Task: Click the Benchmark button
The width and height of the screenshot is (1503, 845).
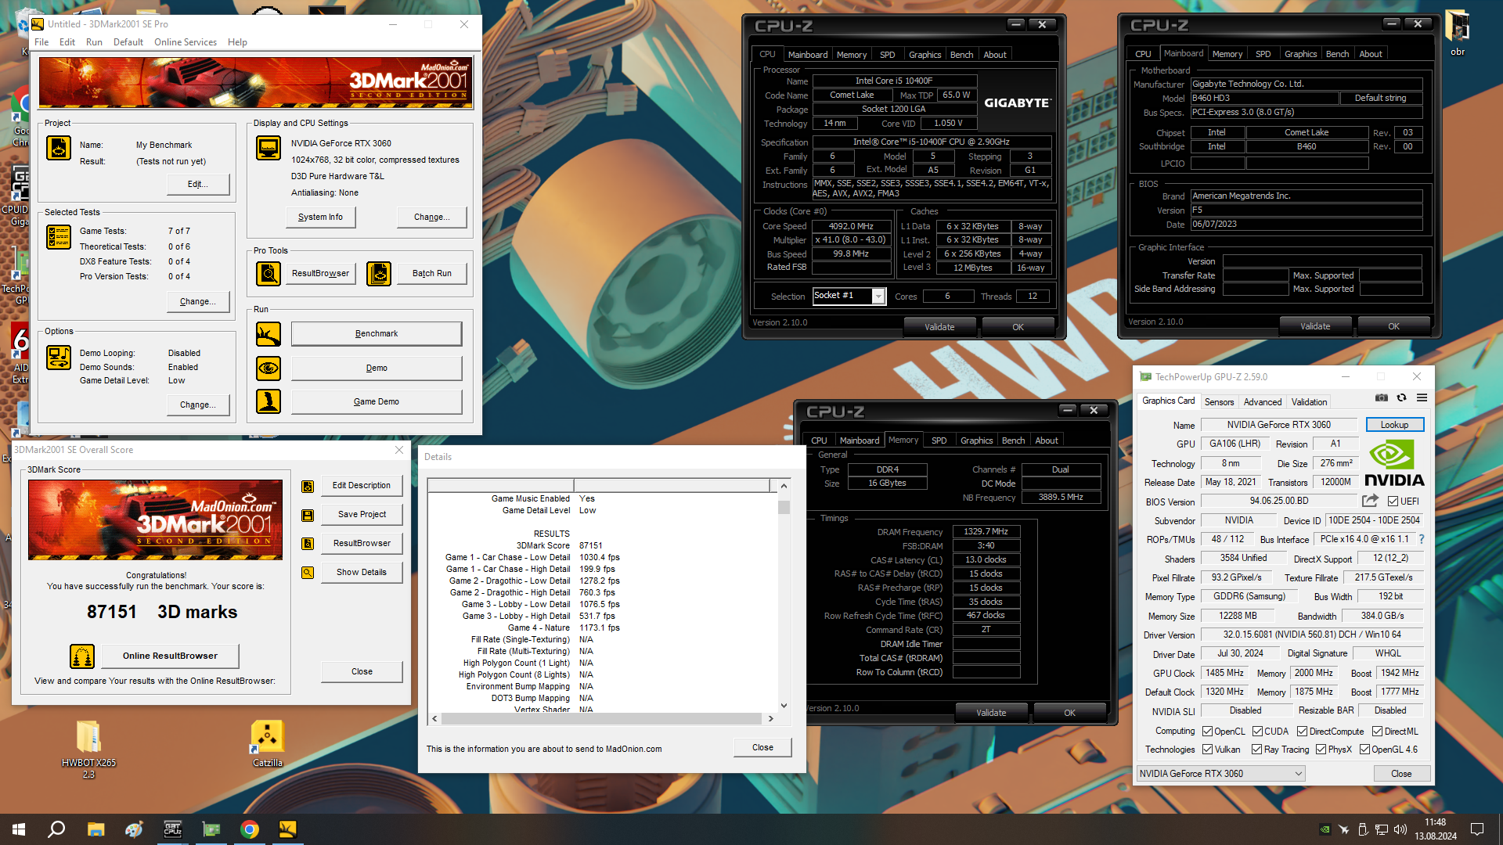Action: click(377, 334)
